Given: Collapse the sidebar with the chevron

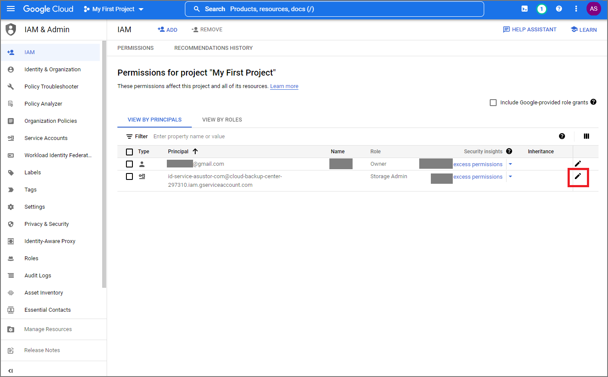Looking at the screenshot, I should (x=11, y=371).
